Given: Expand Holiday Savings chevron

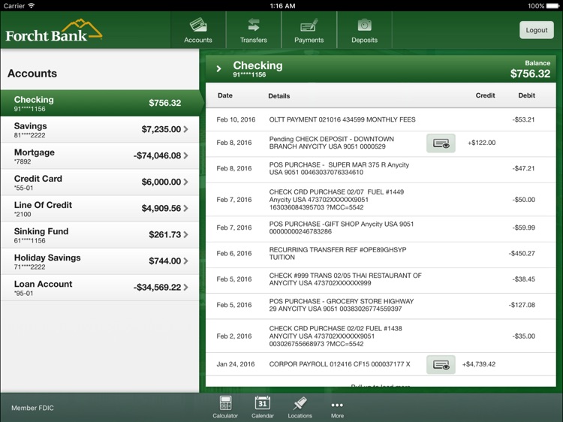Looking at the screenshot, I should point(185,261).
